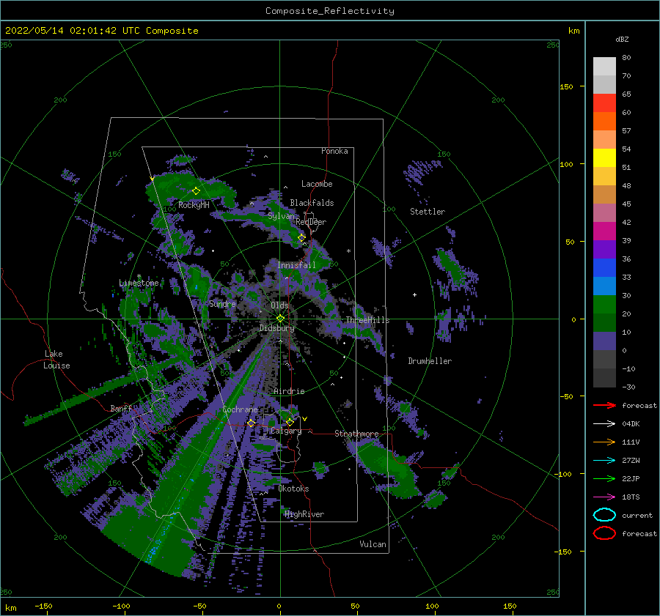Click the cyan current ellipse legend symbol
Screen dimensions: 660x616
(604, 515)
